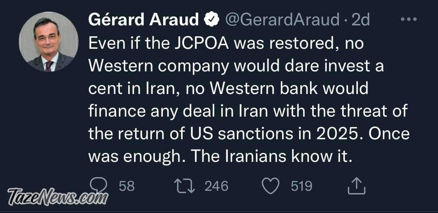Like the tweet with the heart icon

pyautogui.click(x=271, y=186)
